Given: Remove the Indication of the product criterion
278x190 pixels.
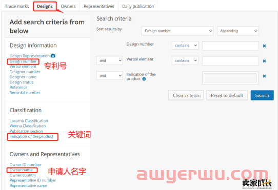Looking at the screenshot, I should (x=264, y=76).
